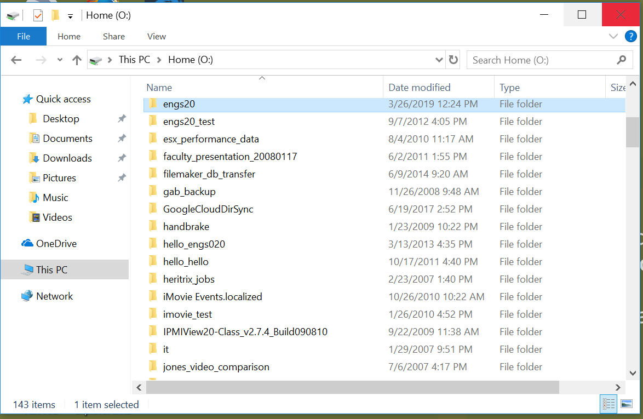Click This PC in the address bar

134,60
